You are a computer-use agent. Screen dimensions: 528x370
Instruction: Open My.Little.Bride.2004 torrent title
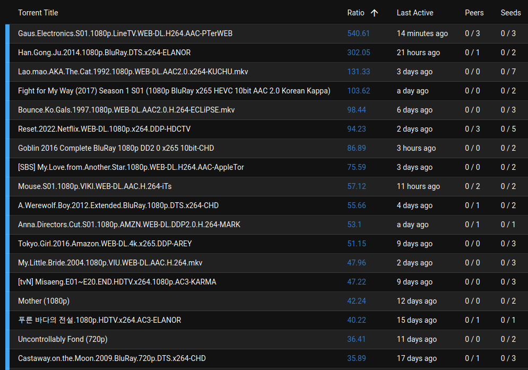(110, 263)
